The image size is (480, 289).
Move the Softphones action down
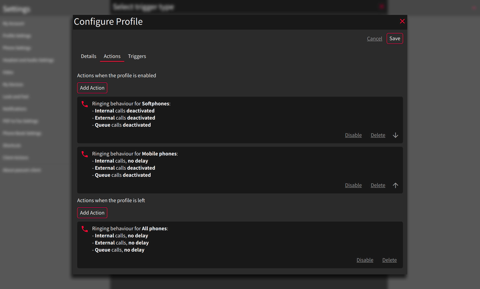coord(395,135)
